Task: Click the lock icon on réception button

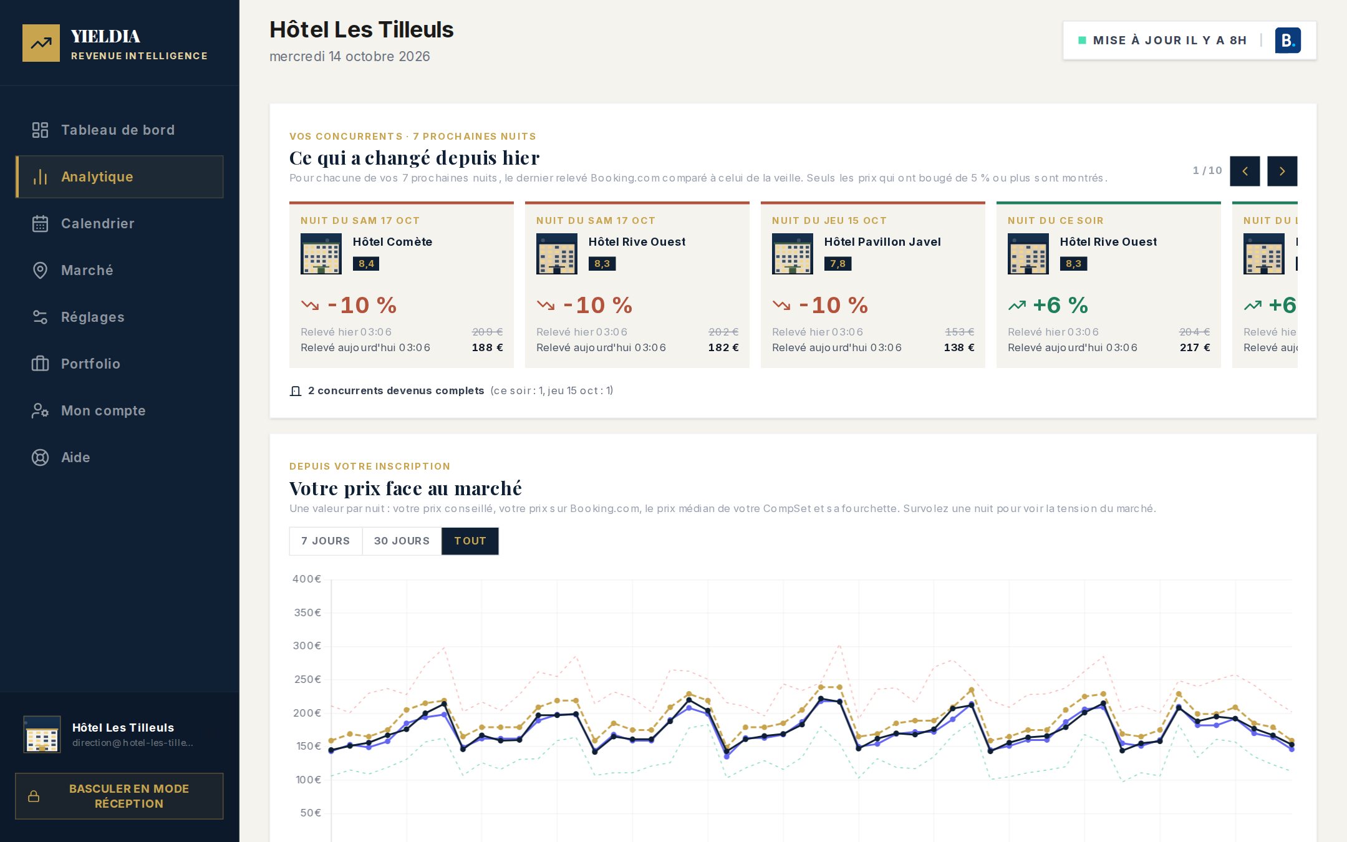Action: [x=34, y=796]
